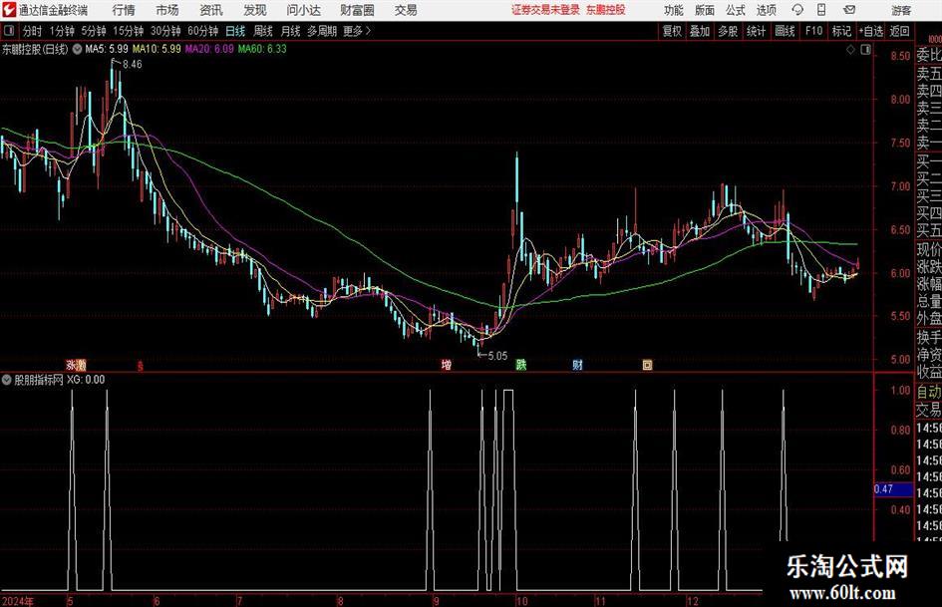The height and width of the screenshot is (607, 942).
Task: Click the 统计 statistics button
Action: coord(756,31)
